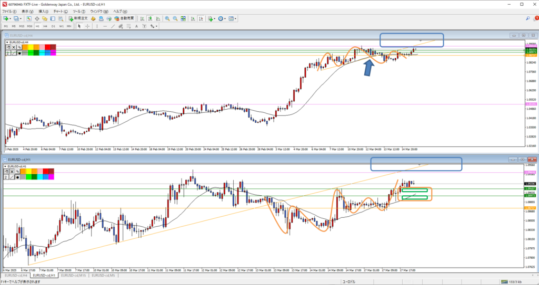Switch to bar chart display
This screenshot has height=285, width=539.
(x=142, y=18)
